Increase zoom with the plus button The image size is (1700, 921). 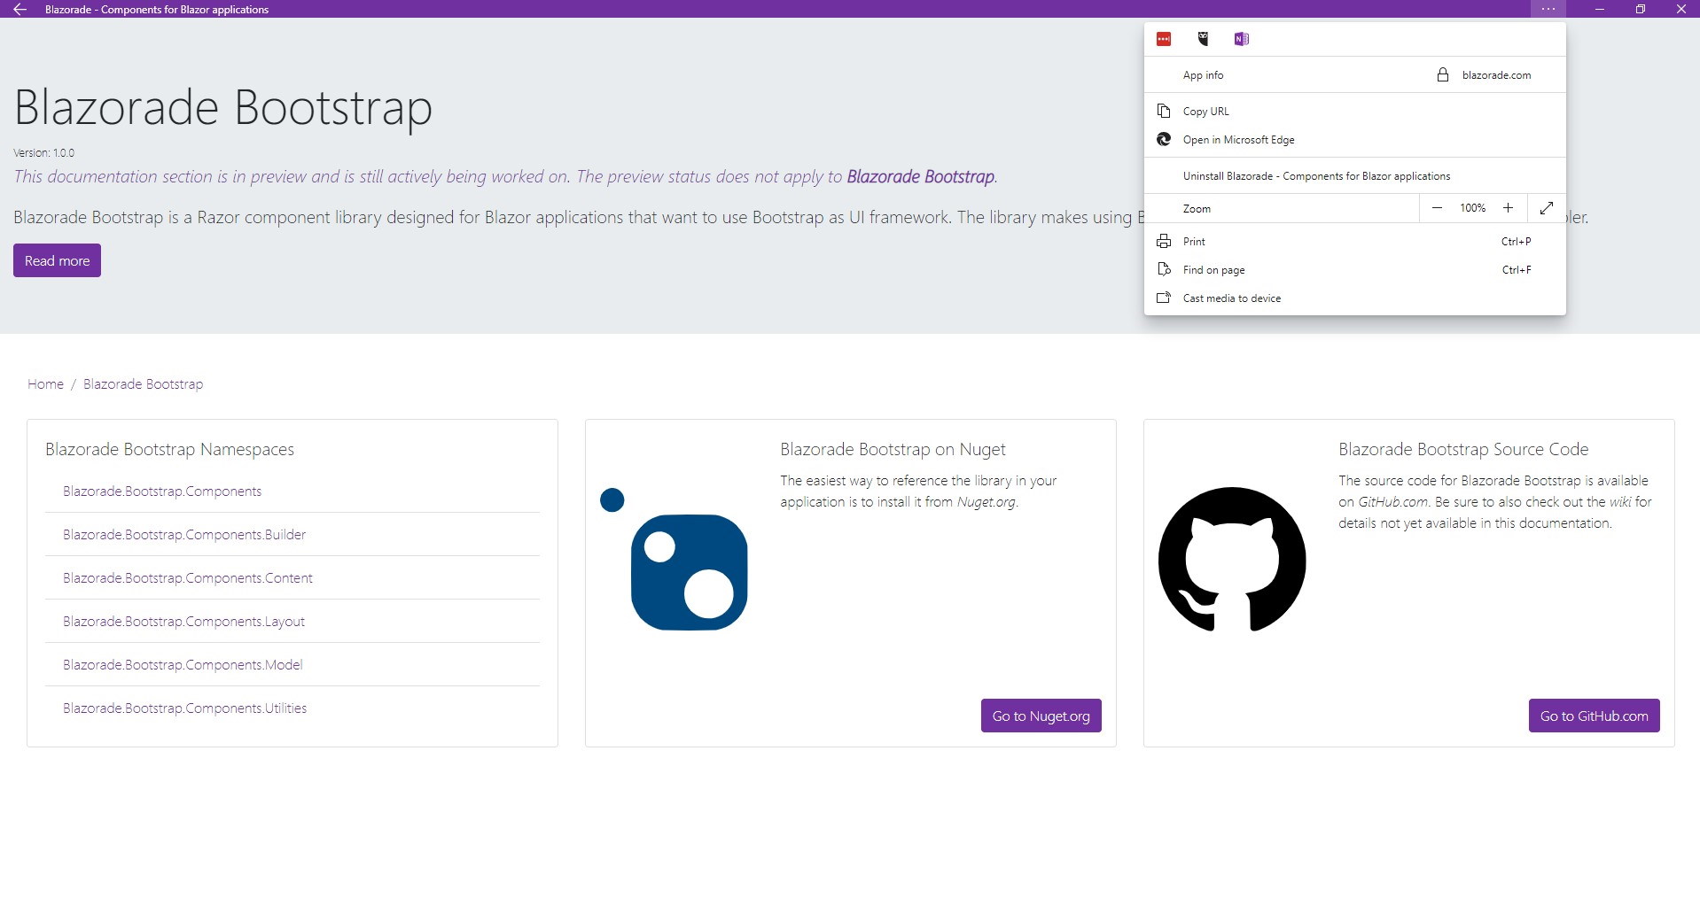pos(1508,208)
